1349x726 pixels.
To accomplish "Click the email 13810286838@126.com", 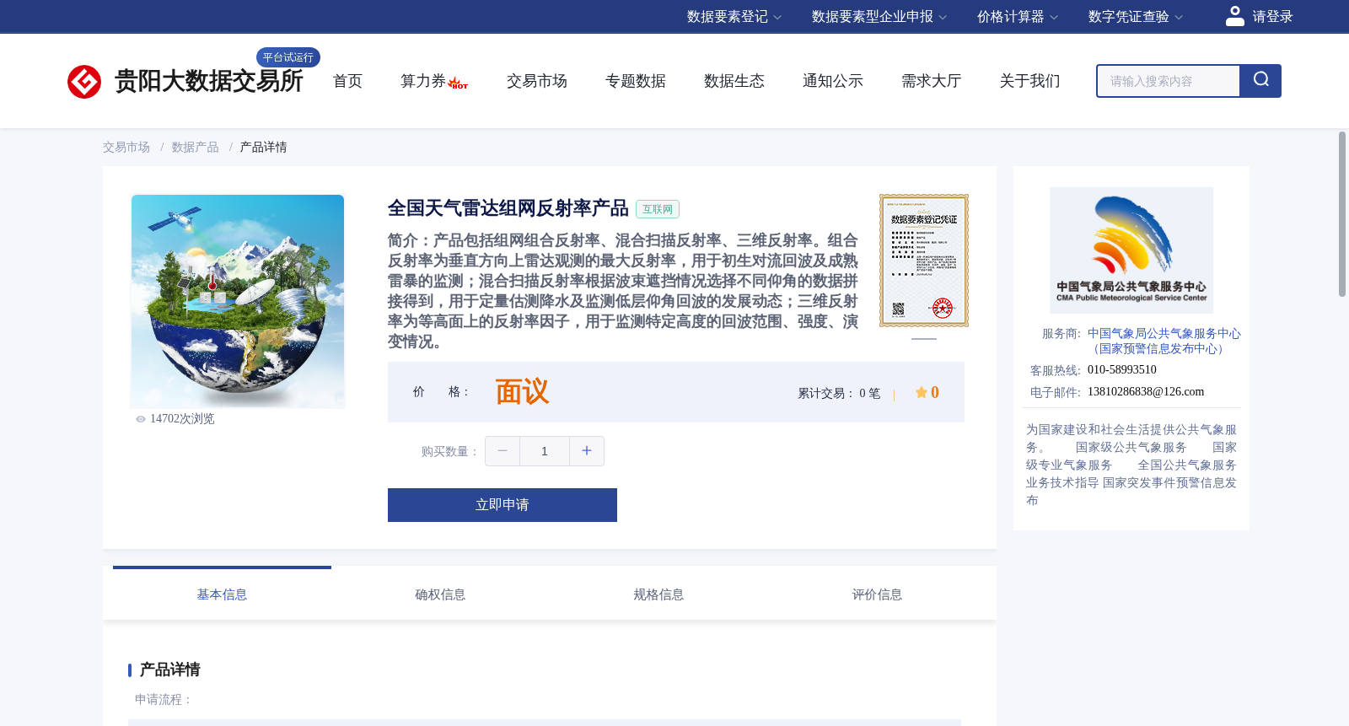I will coord(1146,392).
